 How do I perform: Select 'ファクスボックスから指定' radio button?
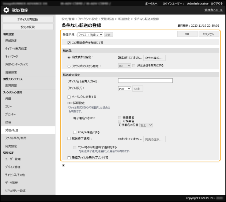point(69,66)
